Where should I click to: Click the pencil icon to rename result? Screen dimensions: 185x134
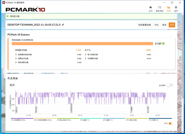click(63, 25)
